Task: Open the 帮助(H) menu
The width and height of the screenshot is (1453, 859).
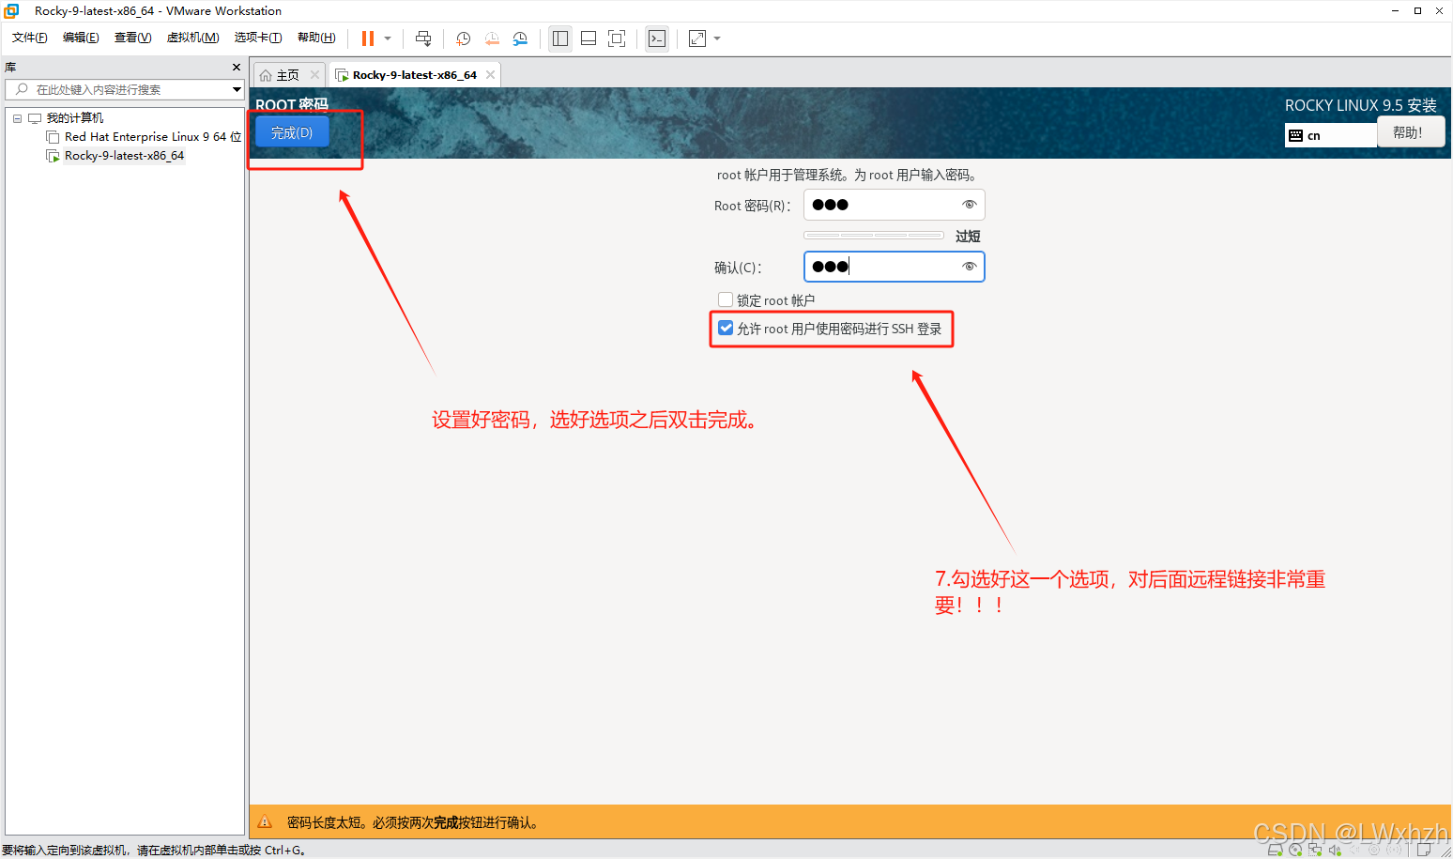Action: 316,38
